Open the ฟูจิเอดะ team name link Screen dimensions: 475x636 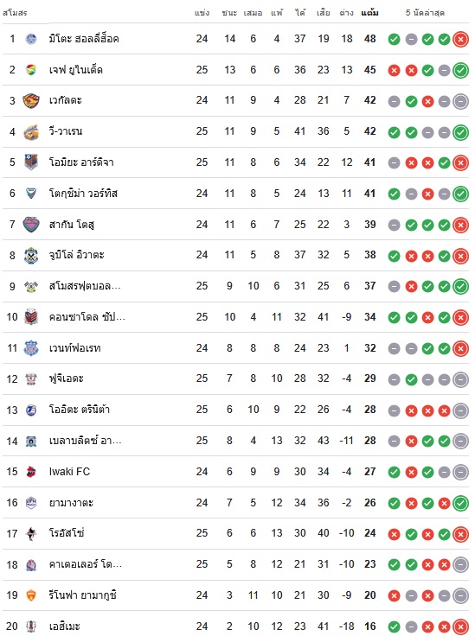pos(66,378)
